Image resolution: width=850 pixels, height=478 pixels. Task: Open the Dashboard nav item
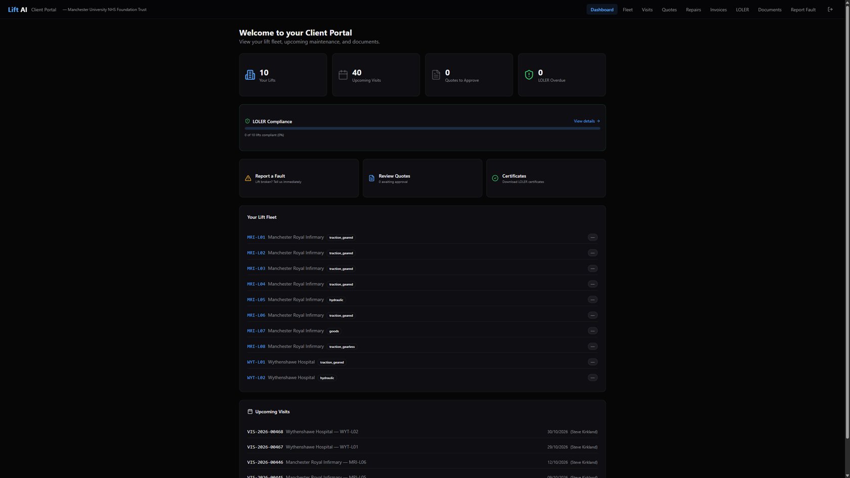[602, 10]
